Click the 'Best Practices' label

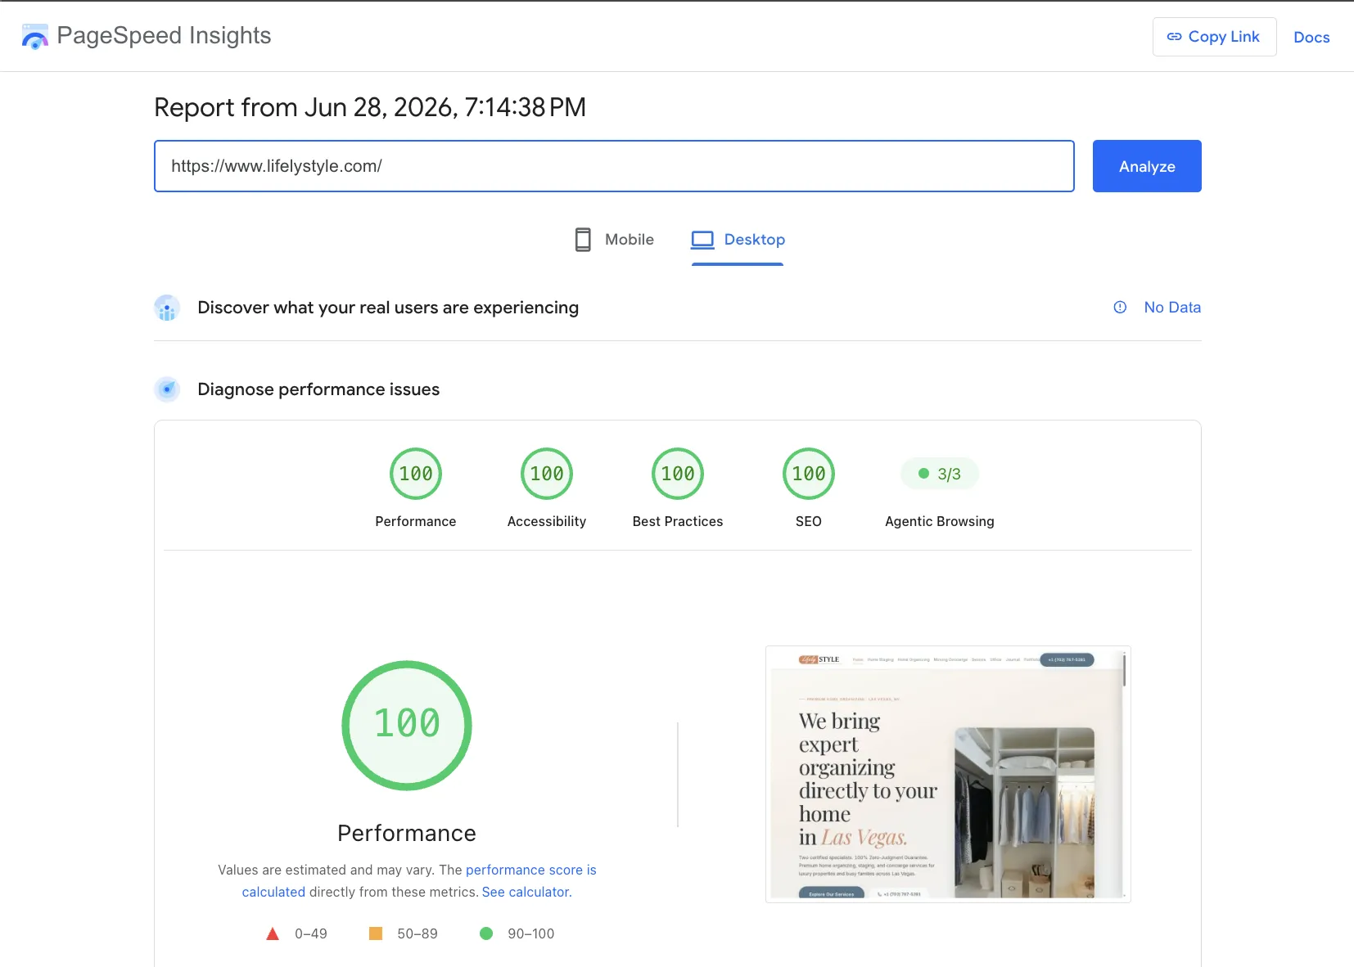678,521
